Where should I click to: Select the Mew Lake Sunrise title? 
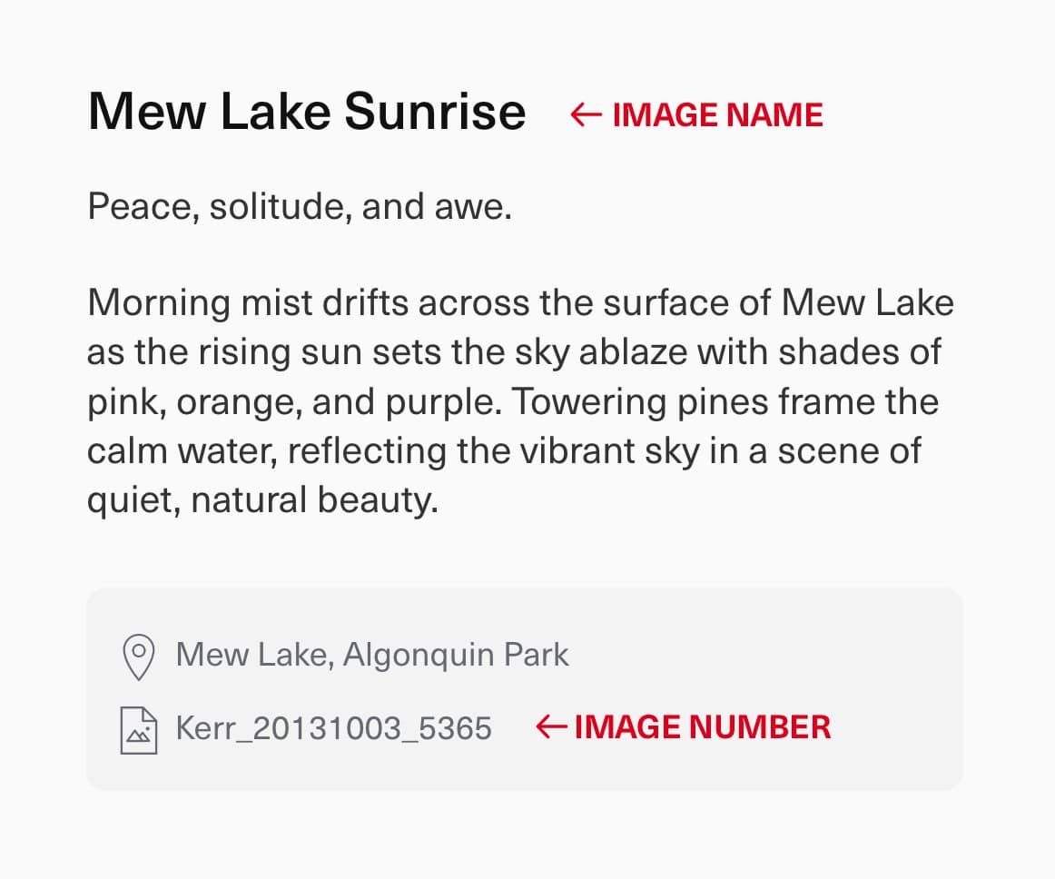coord(306,111)
